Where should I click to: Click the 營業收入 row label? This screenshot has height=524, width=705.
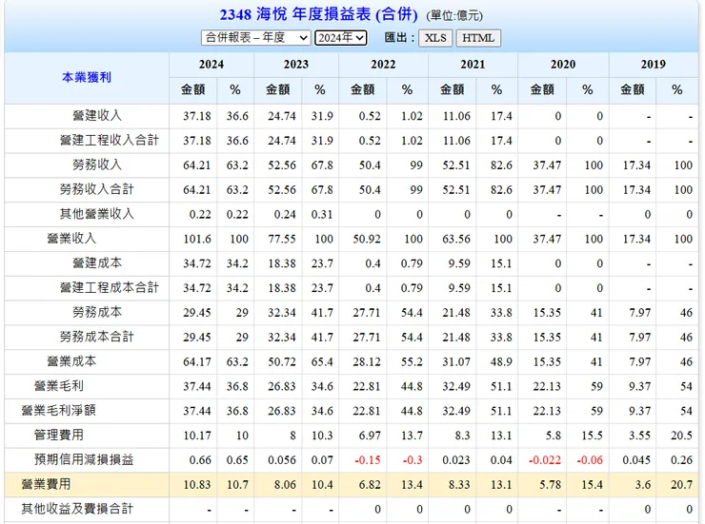pyautogui.click(x=72, y=238)
